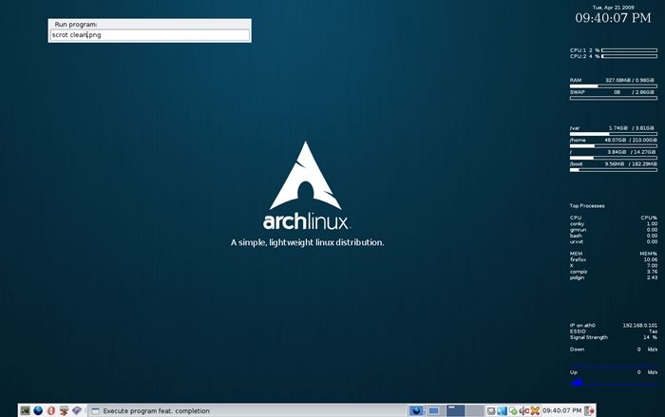Switch to the fourth empty workspace in the pager
The height and width of the screenshot is (417, 665).
(x=475, y=410)
